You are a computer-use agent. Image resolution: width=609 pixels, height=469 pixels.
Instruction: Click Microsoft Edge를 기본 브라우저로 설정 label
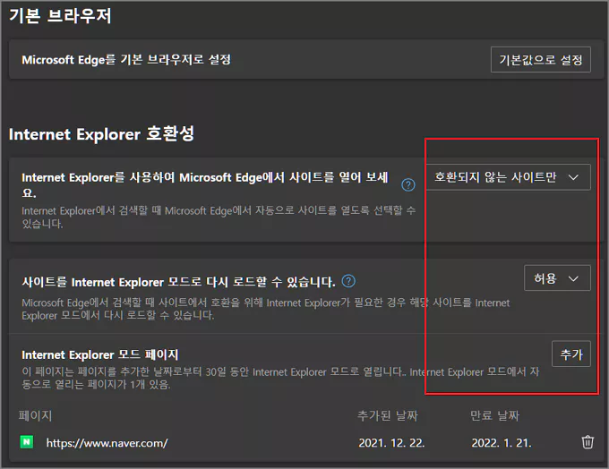click(x=126, y=60)
